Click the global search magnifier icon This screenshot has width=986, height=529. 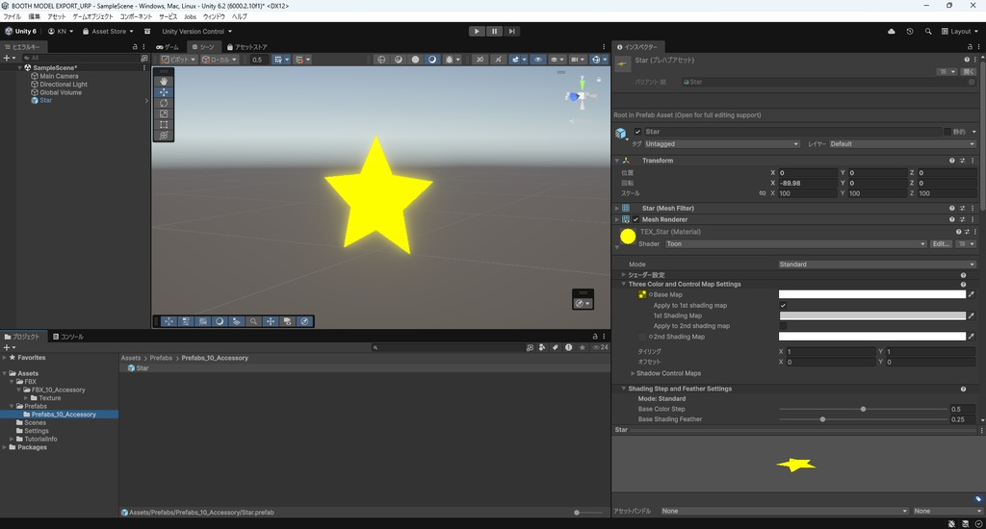pos(928,32)
